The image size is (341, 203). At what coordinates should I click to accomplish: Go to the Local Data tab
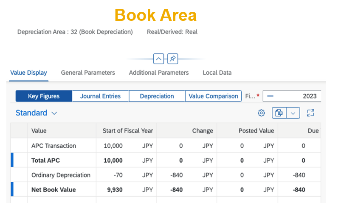coord(217,73)
